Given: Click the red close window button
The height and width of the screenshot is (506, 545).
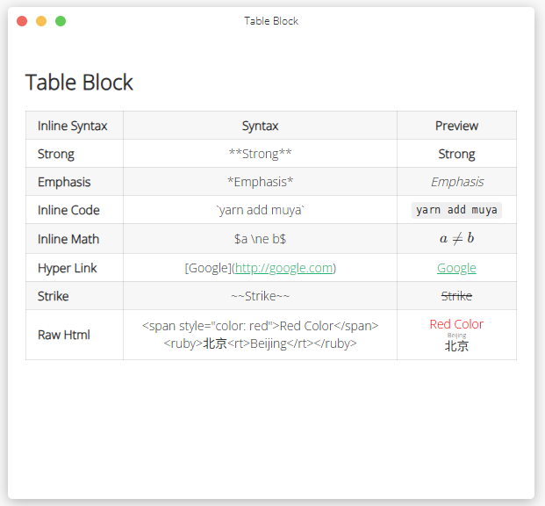Looking at the screenshot, I should (22, 21).
